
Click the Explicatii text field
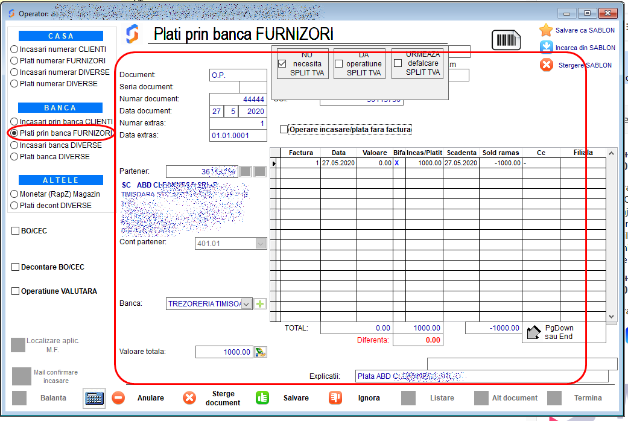click(x=481, y=376)
